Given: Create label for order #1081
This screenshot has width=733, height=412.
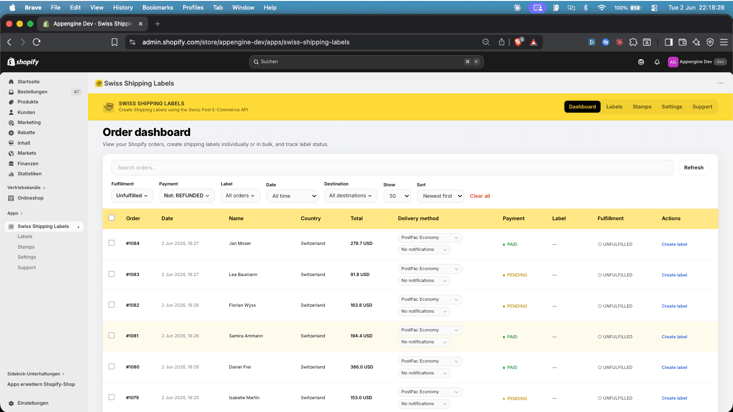Looking at the screenshot, I should [x=674, y=337].
